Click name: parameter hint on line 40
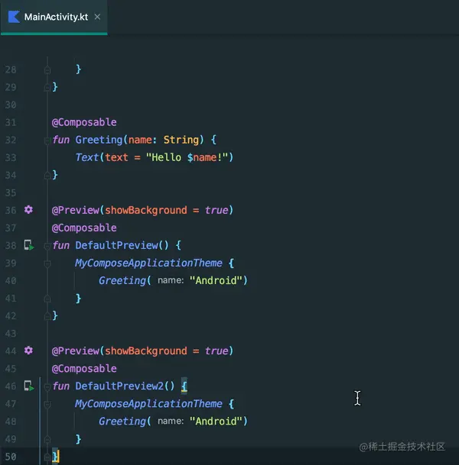 (171, 280)
